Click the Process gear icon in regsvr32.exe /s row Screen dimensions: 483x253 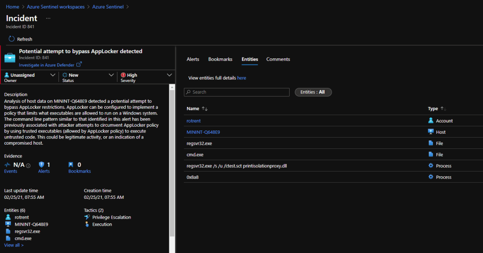tap(431, 165)
